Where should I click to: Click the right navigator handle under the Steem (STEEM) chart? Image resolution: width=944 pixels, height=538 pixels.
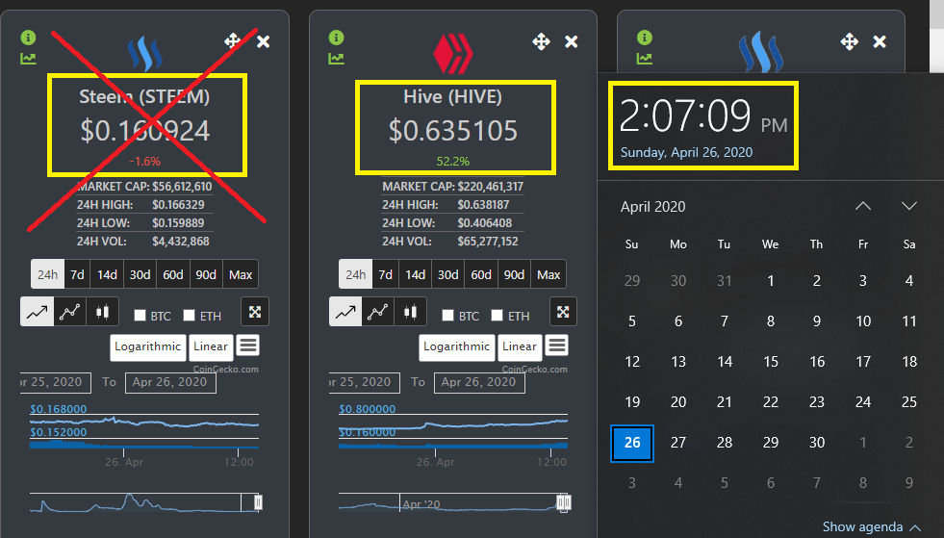point(258,502)
